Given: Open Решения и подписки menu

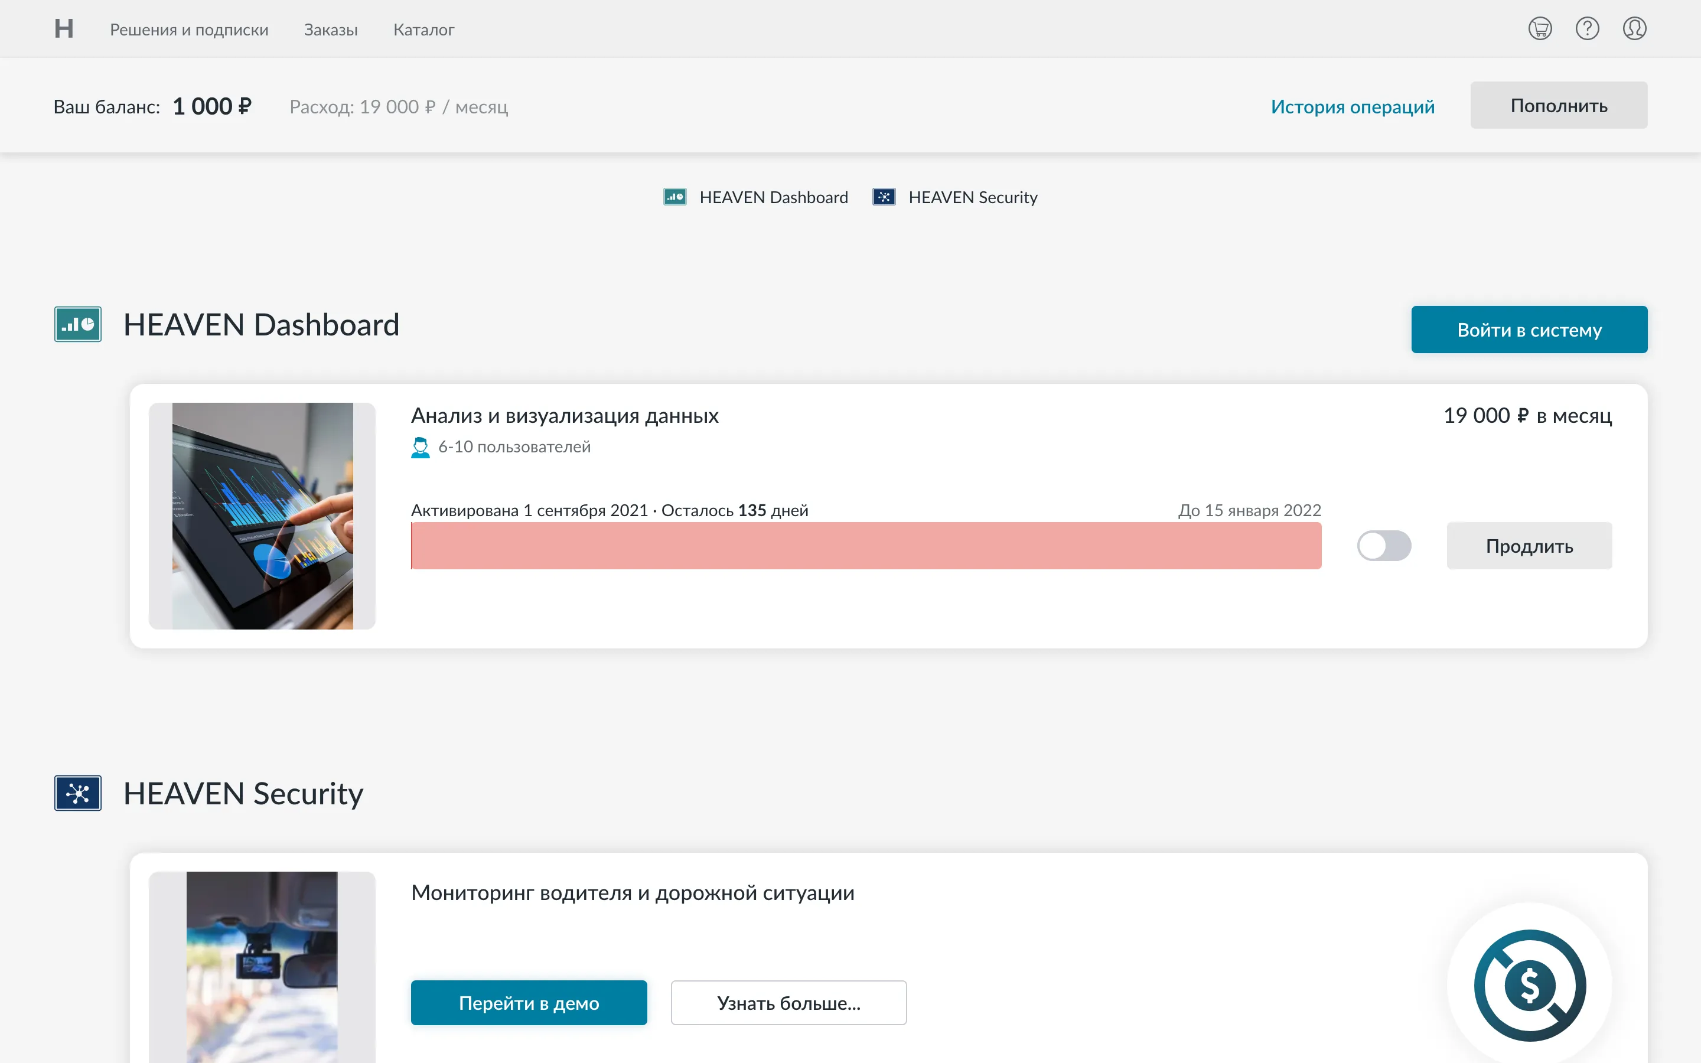Looking at the screenshot, I should [189, 30].
